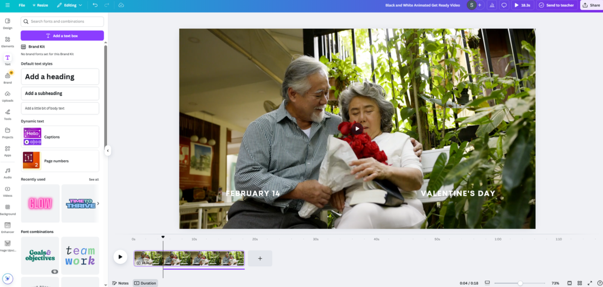Select the GLOW text style thumbnail

(40, 203)
